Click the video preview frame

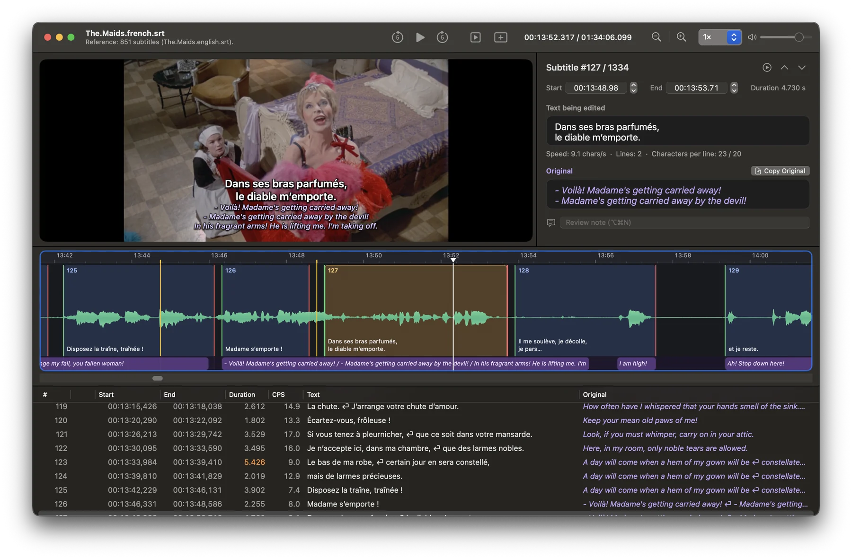pyautogui.click(x=286, y=150)
